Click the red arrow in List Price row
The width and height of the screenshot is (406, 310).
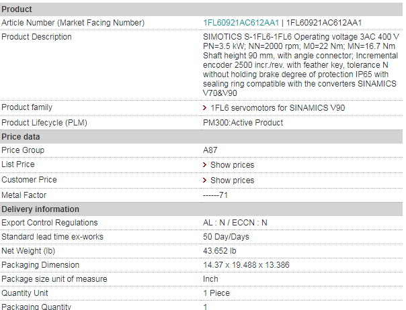click(204, 165)
